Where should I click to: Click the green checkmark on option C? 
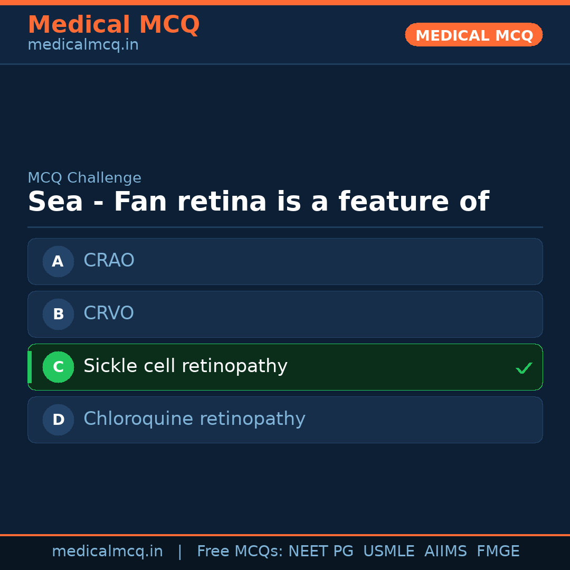coord(524,368)
